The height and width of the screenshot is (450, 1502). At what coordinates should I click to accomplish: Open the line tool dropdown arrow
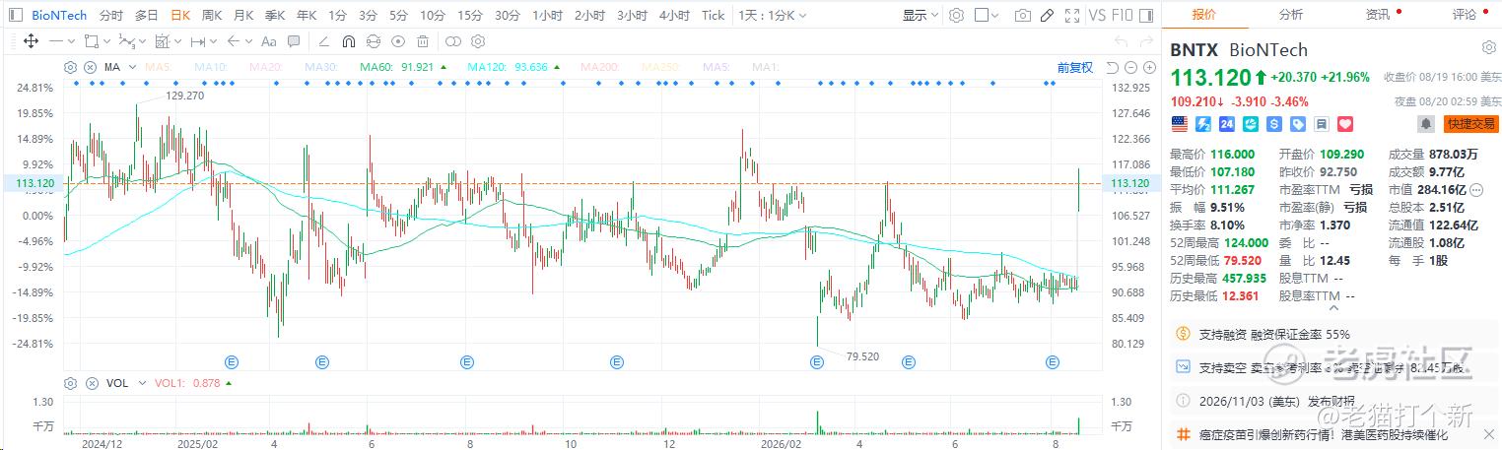pyautogui.click(x=72, y=41)
